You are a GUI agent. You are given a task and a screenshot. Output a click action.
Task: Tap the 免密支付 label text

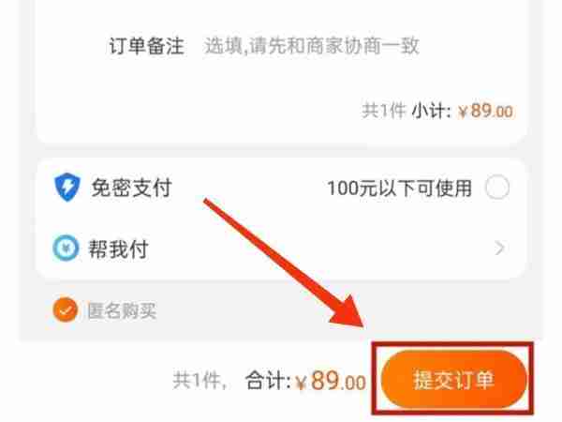point(131,188)
